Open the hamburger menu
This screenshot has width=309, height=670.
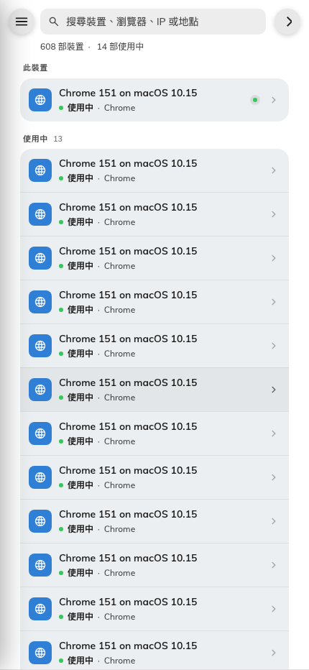[22, 22]
